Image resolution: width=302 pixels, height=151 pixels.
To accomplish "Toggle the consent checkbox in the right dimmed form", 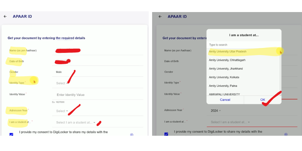I will click(166, 134).
